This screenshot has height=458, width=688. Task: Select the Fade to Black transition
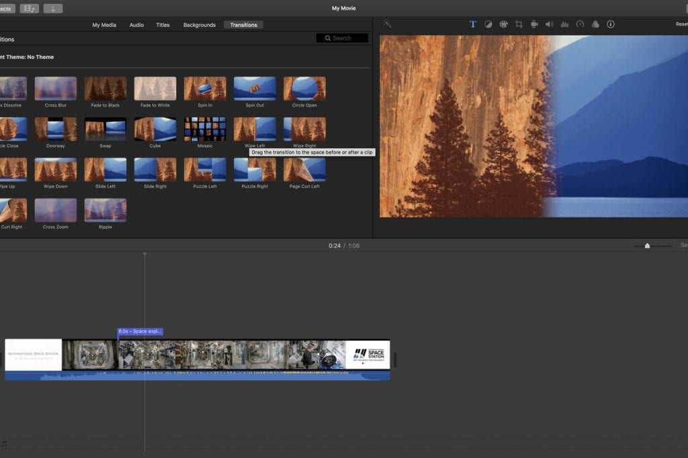tap(105, 89)
